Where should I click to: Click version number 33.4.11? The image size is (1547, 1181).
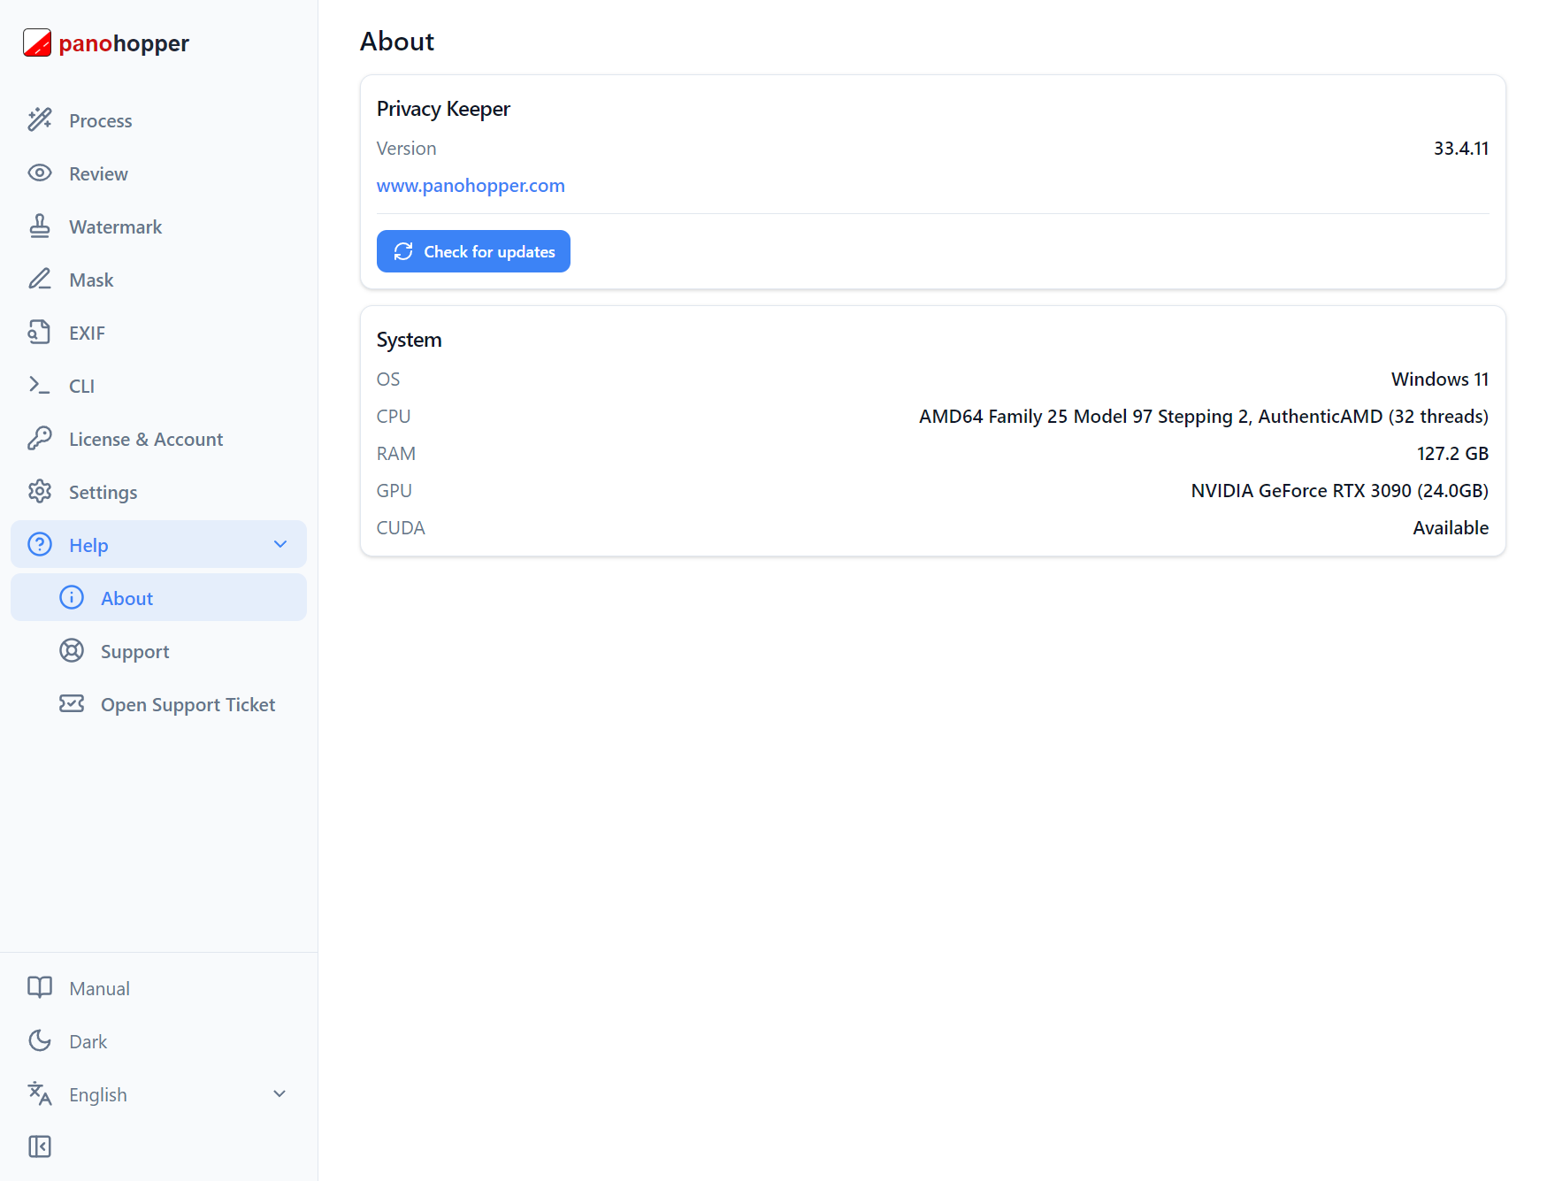point(1461,149)
